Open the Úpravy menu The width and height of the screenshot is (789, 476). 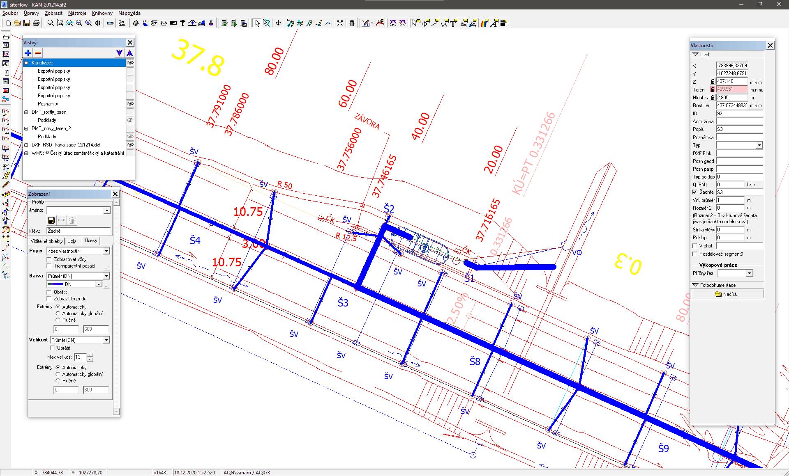(31, 13)
